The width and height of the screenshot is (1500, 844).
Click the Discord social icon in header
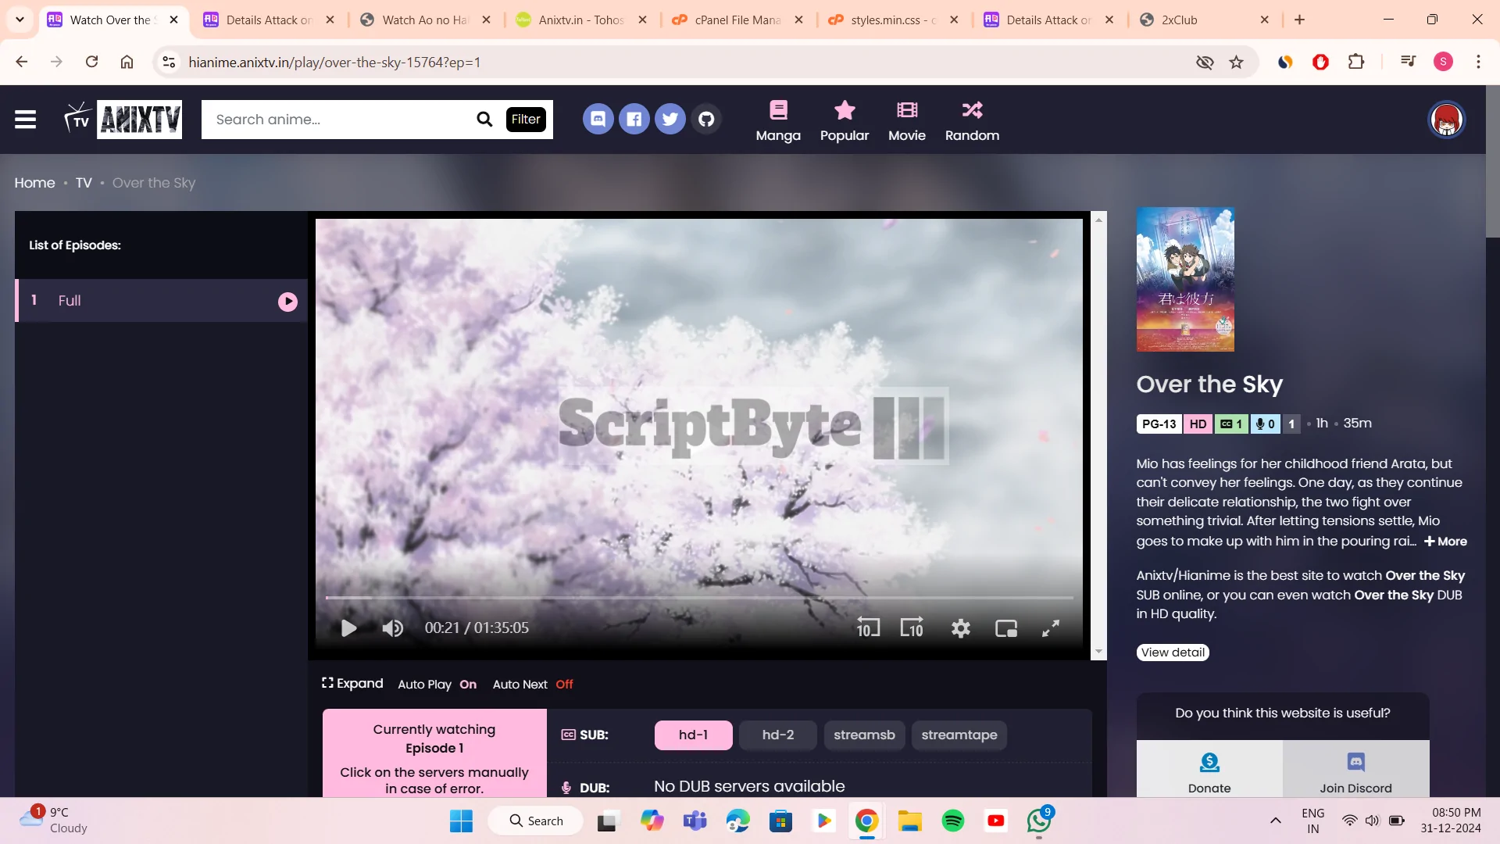coord(598,120)
